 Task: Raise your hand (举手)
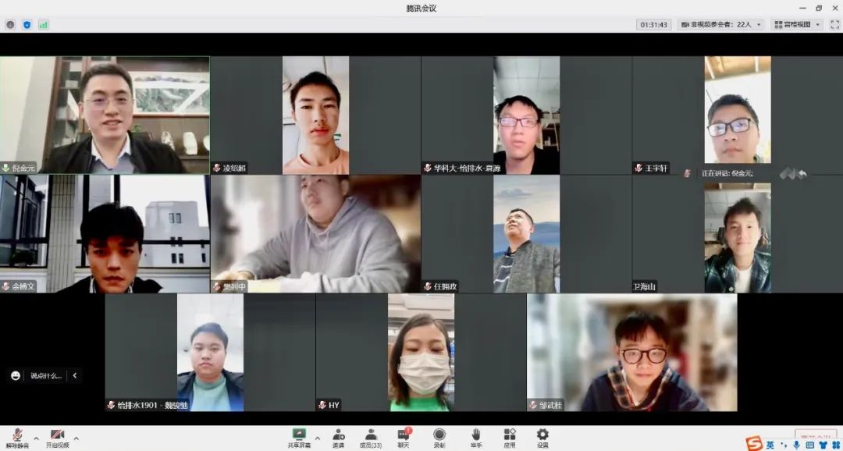(475, 437)
